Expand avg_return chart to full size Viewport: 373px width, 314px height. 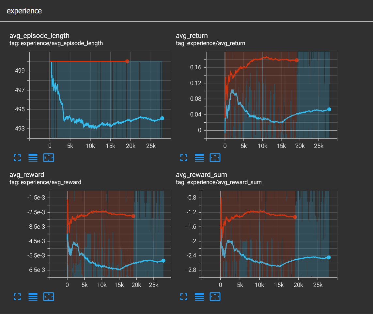[184, 158]
